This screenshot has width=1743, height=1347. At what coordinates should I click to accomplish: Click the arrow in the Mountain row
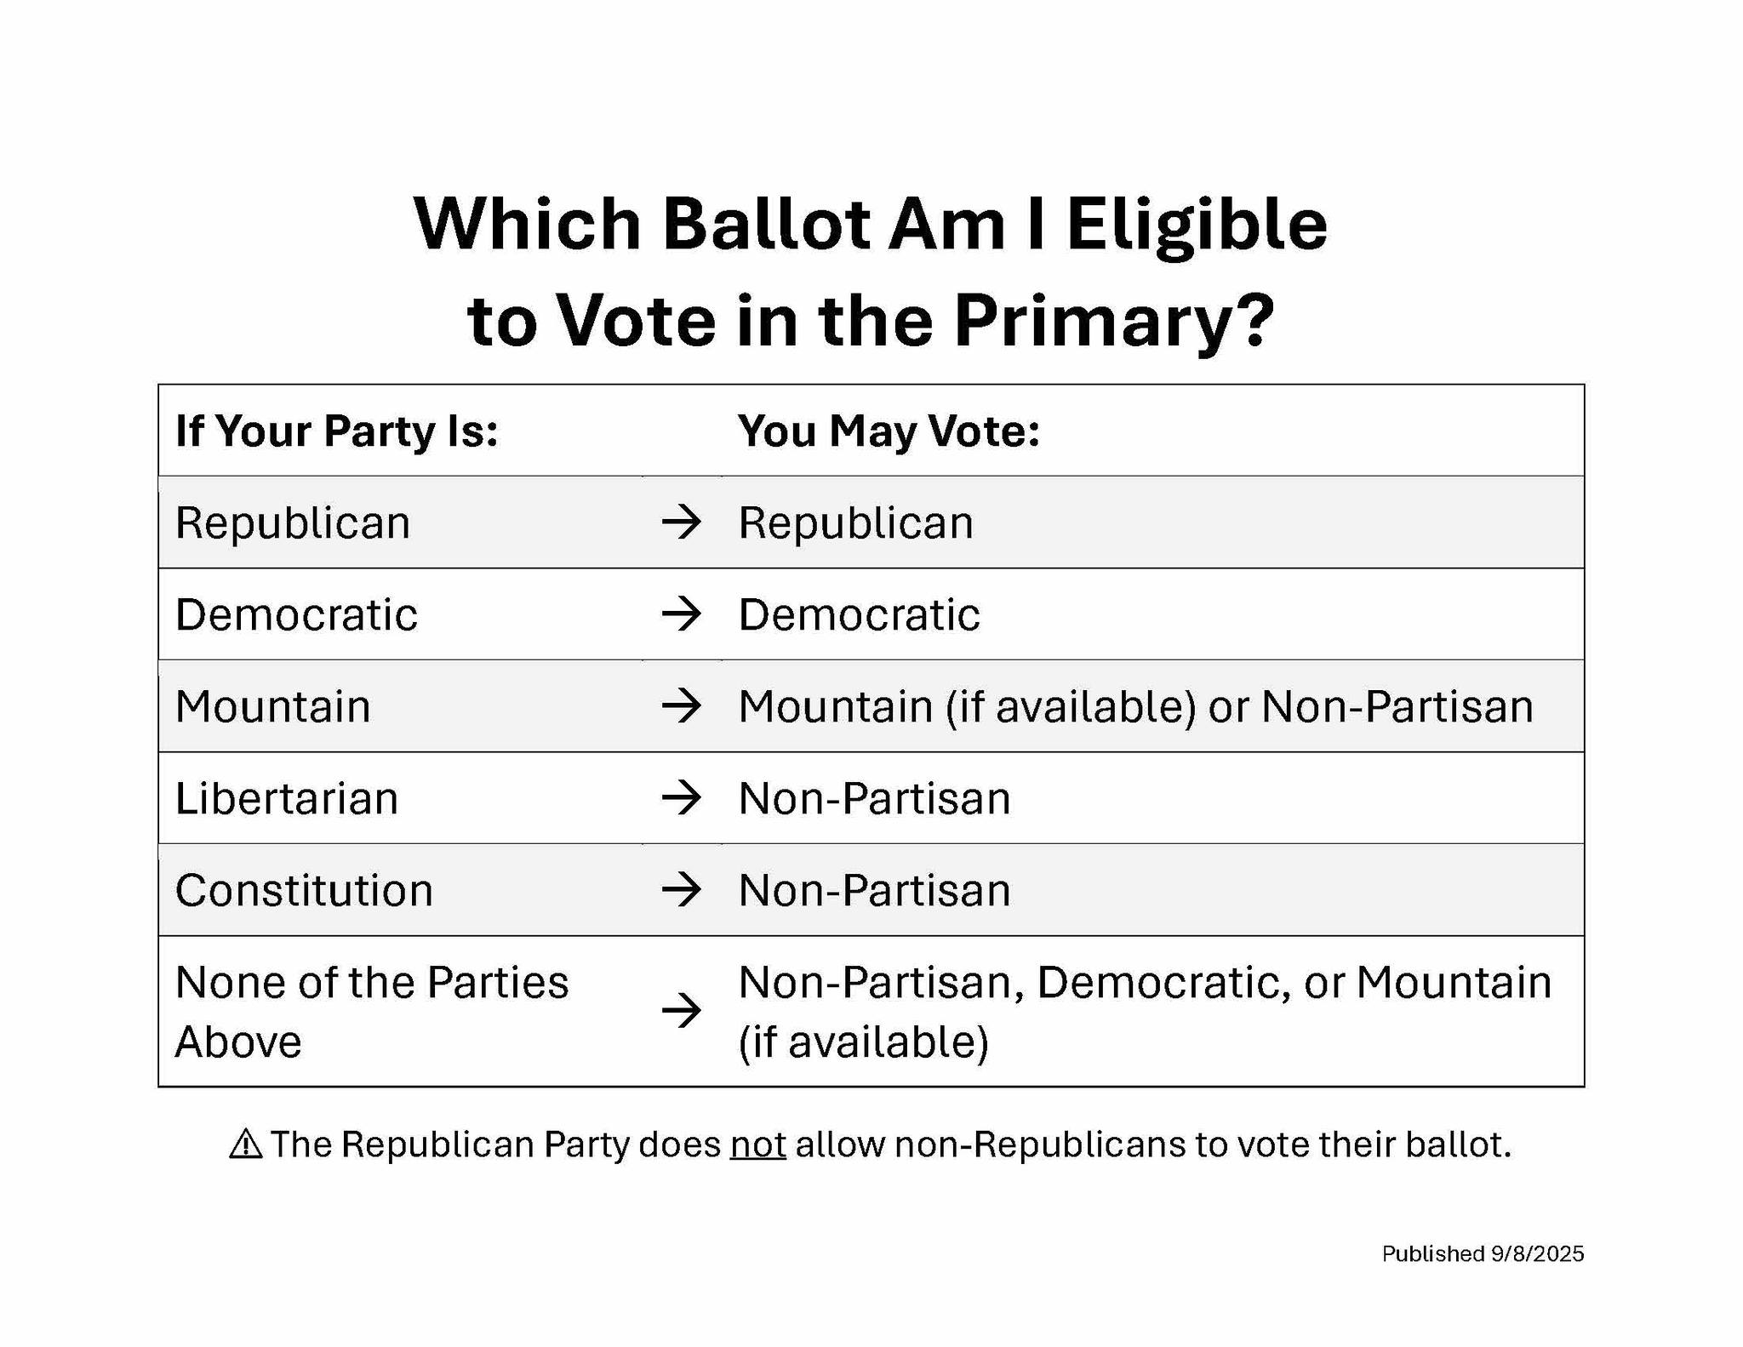(x=681, y=705)
